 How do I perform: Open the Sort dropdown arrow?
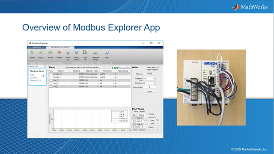[85, 60]
